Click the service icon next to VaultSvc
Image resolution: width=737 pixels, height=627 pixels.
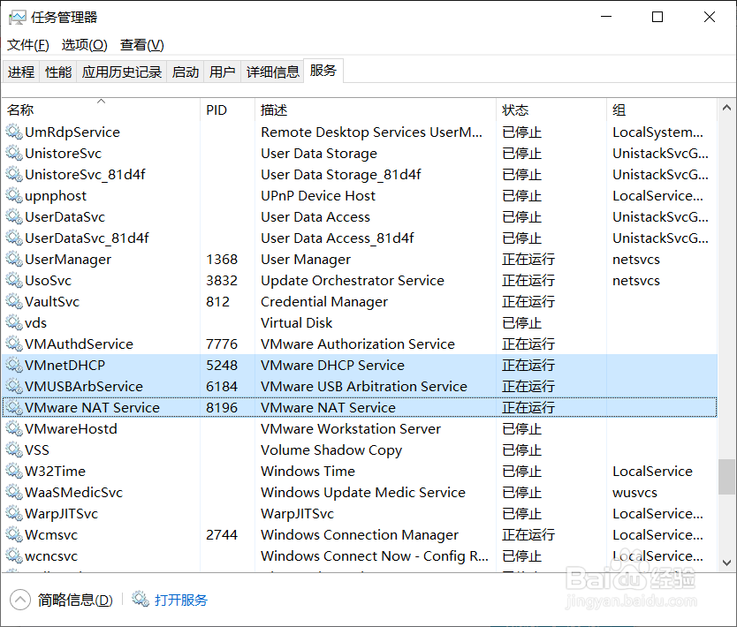click(x=13, y=302)
